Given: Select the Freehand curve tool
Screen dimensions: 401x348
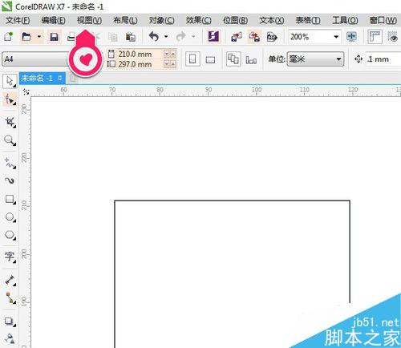Looking at the screenshot, I should pyautogui.click(x=10, y=163).
